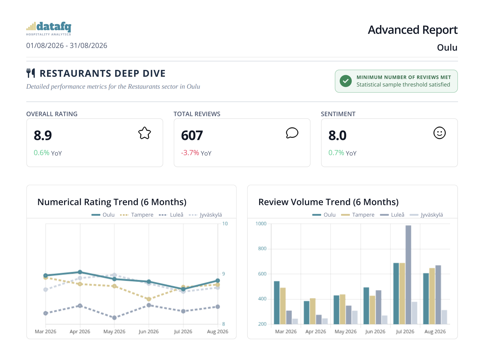
Task: Hide Jyväskylä series in Review Volume Trend legend
Action: 426,215
